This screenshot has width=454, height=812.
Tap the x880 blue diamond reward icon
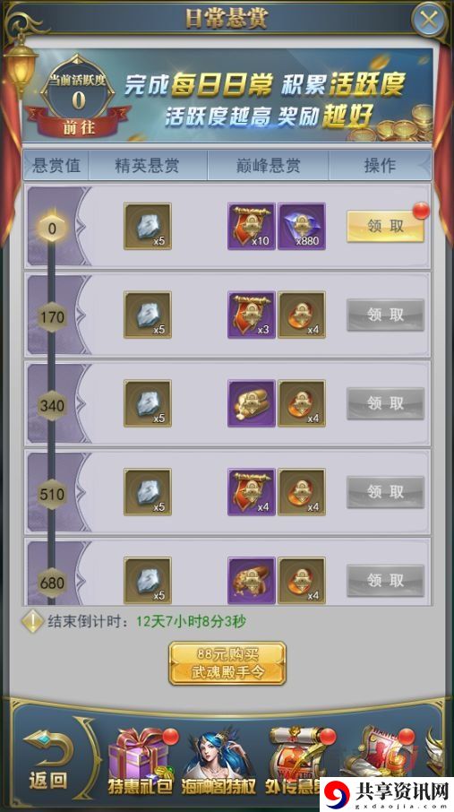click(302, 227)
